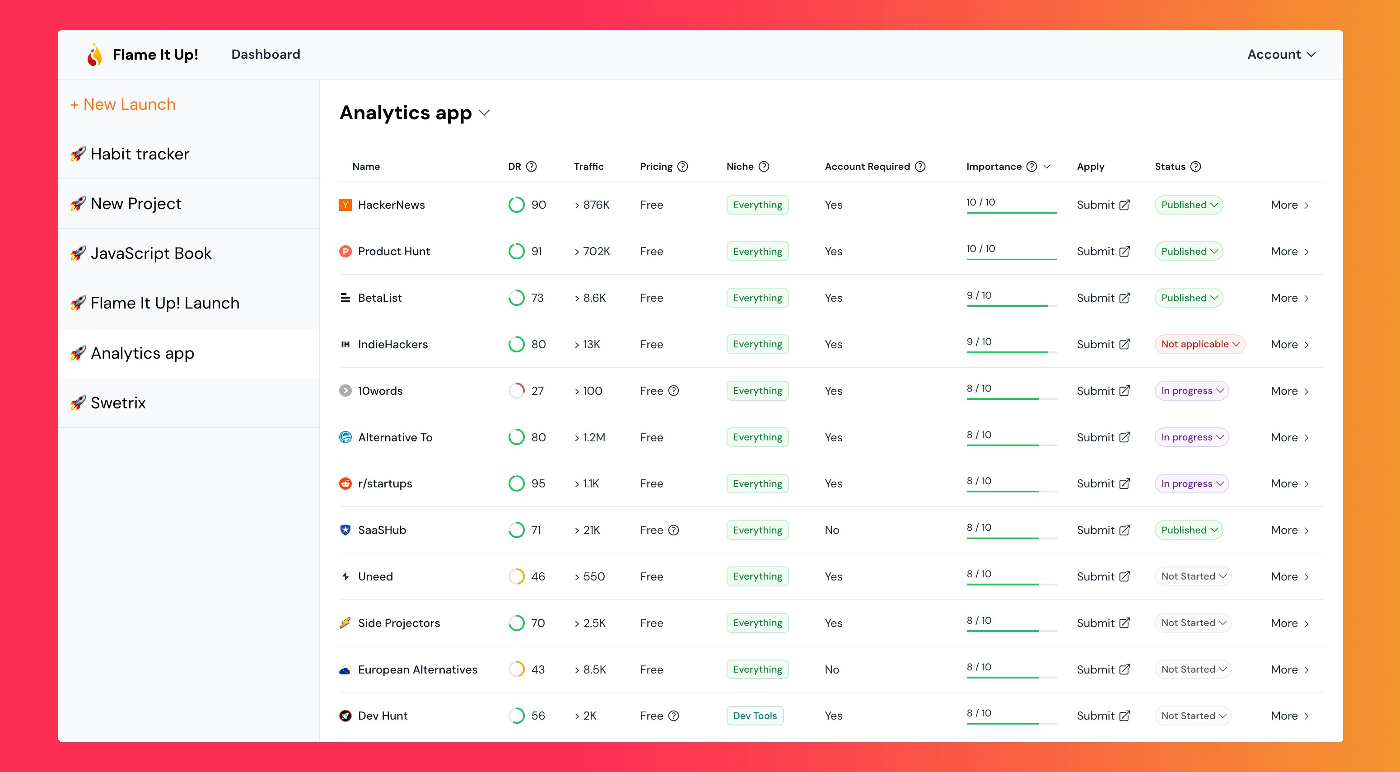Image resolution: width=1400 pixels, height=772 pixels.
Task: Open HackerNews Published status dropdown
Action: coord(1189,205)
